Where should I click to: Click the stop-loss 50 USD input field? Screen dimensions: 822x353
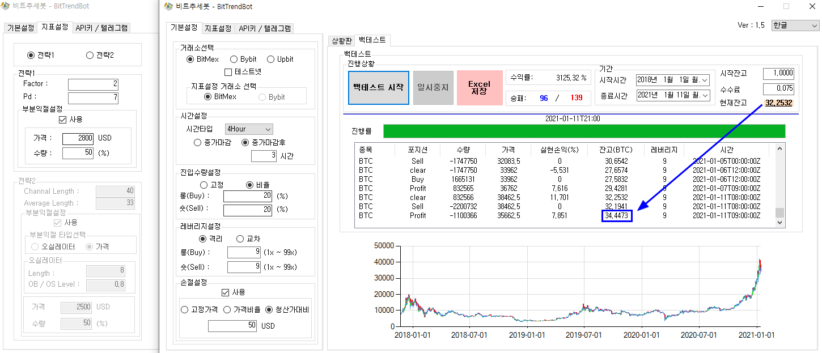[232, 326]
